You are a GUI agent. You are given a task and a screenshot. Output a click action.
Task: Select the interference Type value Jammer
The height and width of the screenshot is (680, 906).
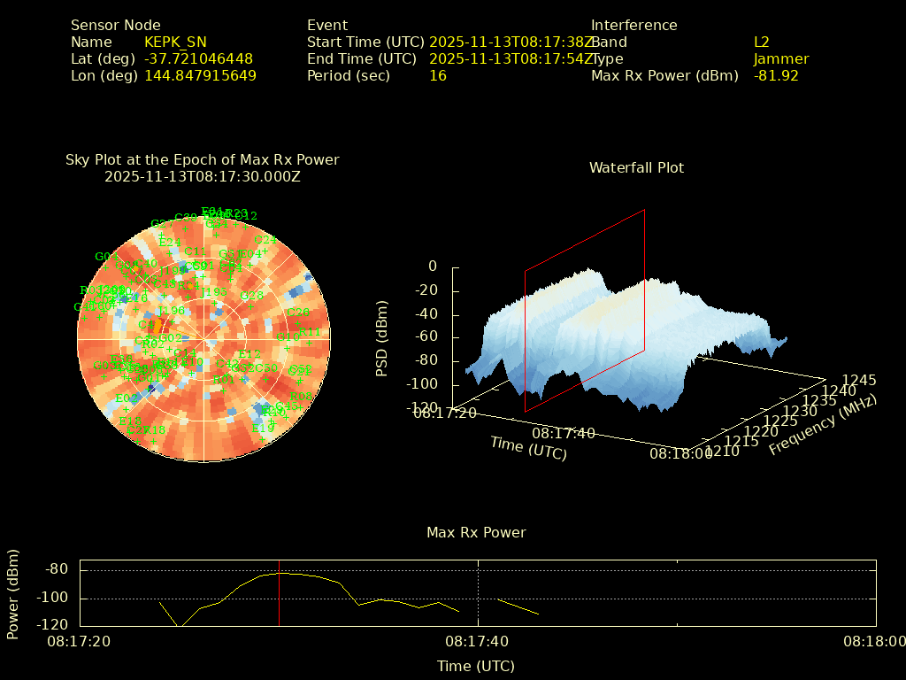pos(781,59)
